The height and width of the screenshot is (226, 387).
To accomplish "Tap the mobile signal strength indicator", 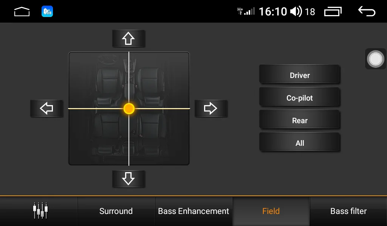I will coord(246,11).
